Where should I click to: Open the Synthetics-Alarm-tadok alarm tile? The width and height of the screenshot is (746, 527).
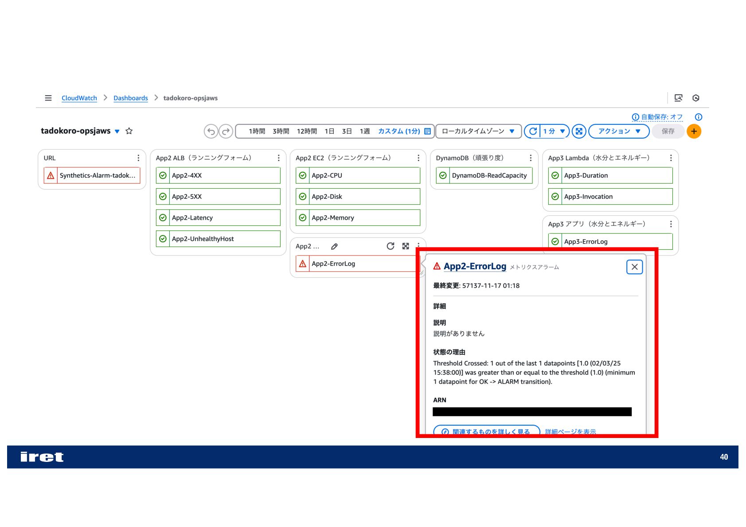[x=92, y=175]
